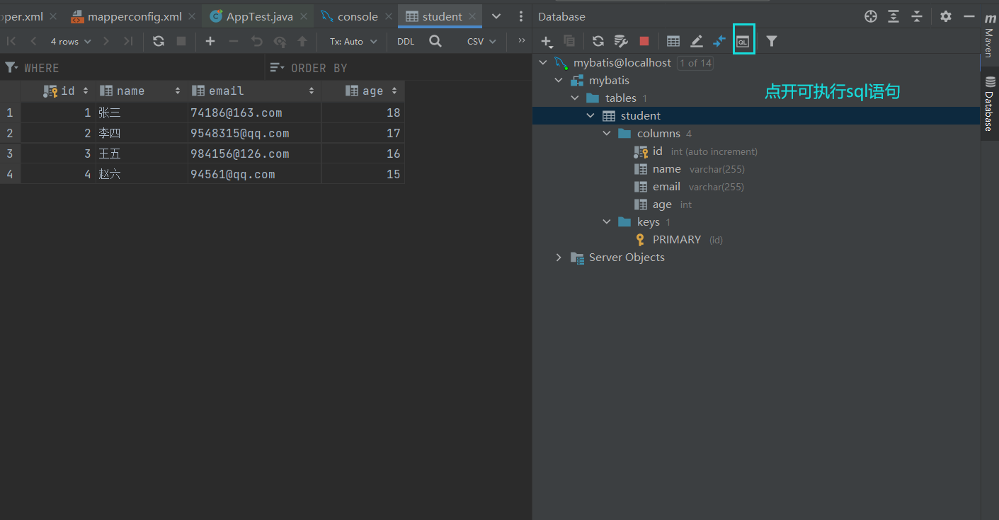
Task: Sort by the email column header
Action: click(253, 91)
